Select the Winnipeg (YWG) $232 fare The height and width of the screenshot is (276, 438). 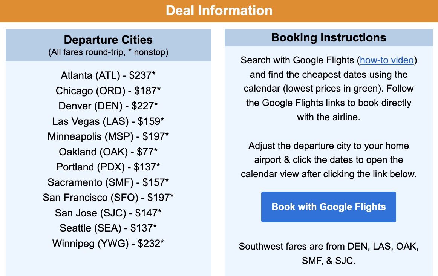tap(108, 244)
